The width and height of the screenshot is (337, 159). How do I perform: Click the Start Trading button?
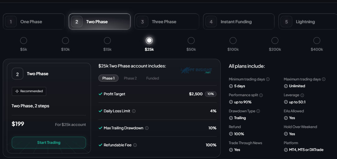coord(49,143)
